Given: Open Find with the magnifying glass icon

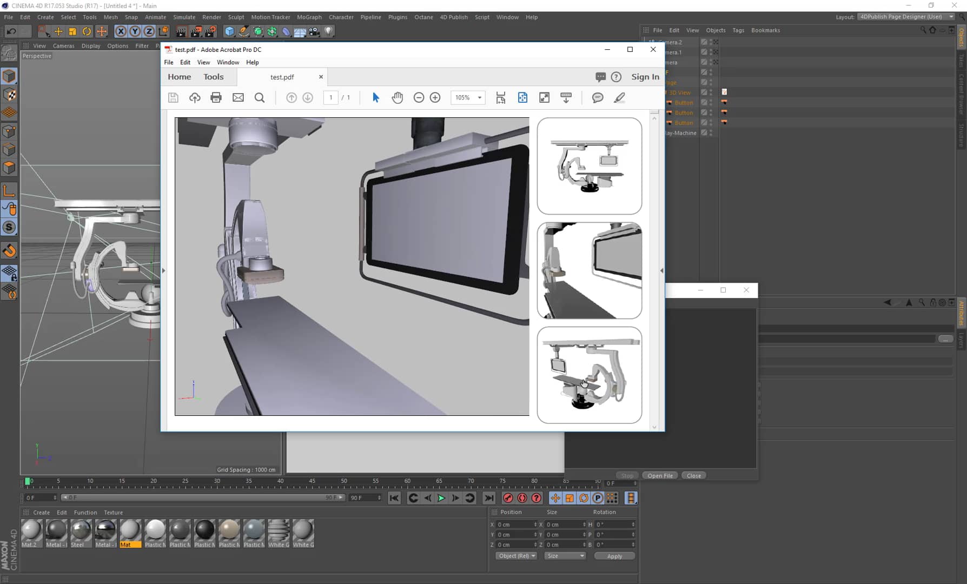Looking at the screenshot, I should pos(260,97).
